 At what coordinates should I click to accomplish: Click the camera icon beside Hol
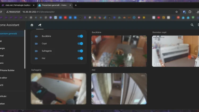pyautogui.click(x=36, y=58)
